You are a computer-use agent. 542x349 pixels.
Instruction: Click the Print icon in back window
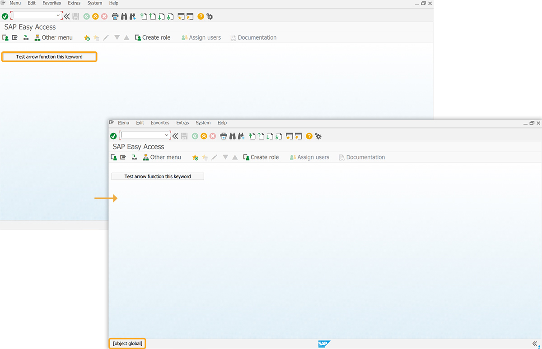coord(115,16)
